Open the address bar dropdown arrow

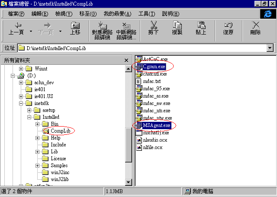click(x=270, y=48)
